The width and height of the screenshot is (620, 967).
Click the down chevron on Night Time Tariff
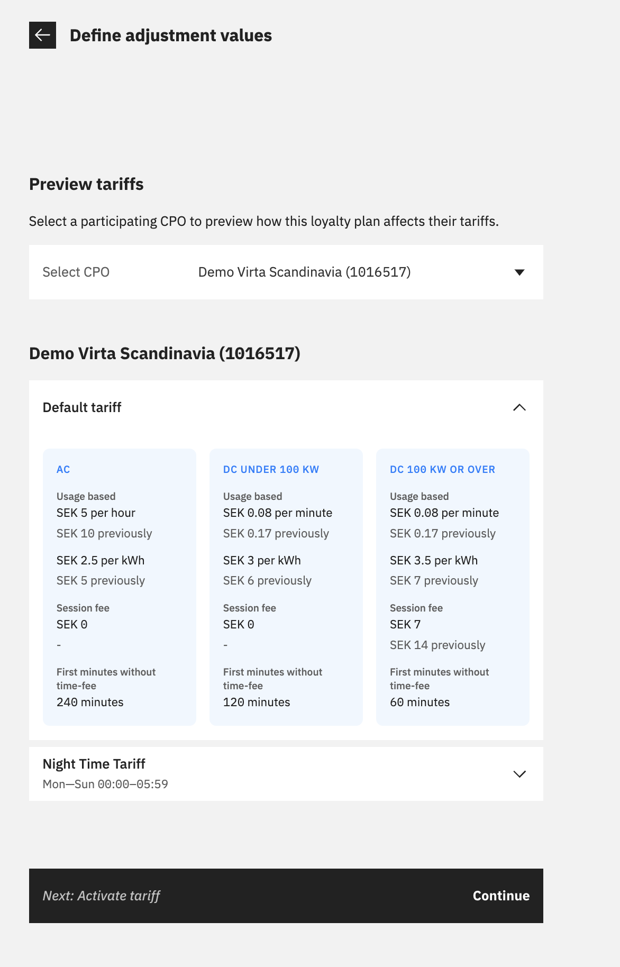coord(520,774)
